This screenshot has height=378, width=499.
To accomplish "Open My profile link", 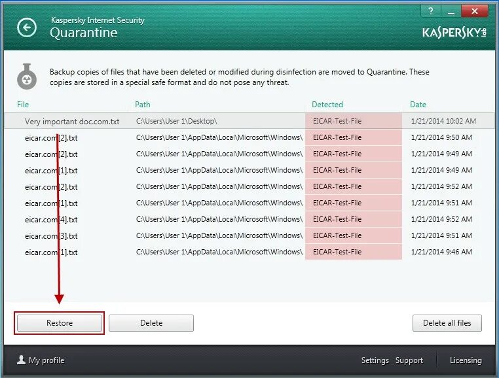I will click(46, 360).
